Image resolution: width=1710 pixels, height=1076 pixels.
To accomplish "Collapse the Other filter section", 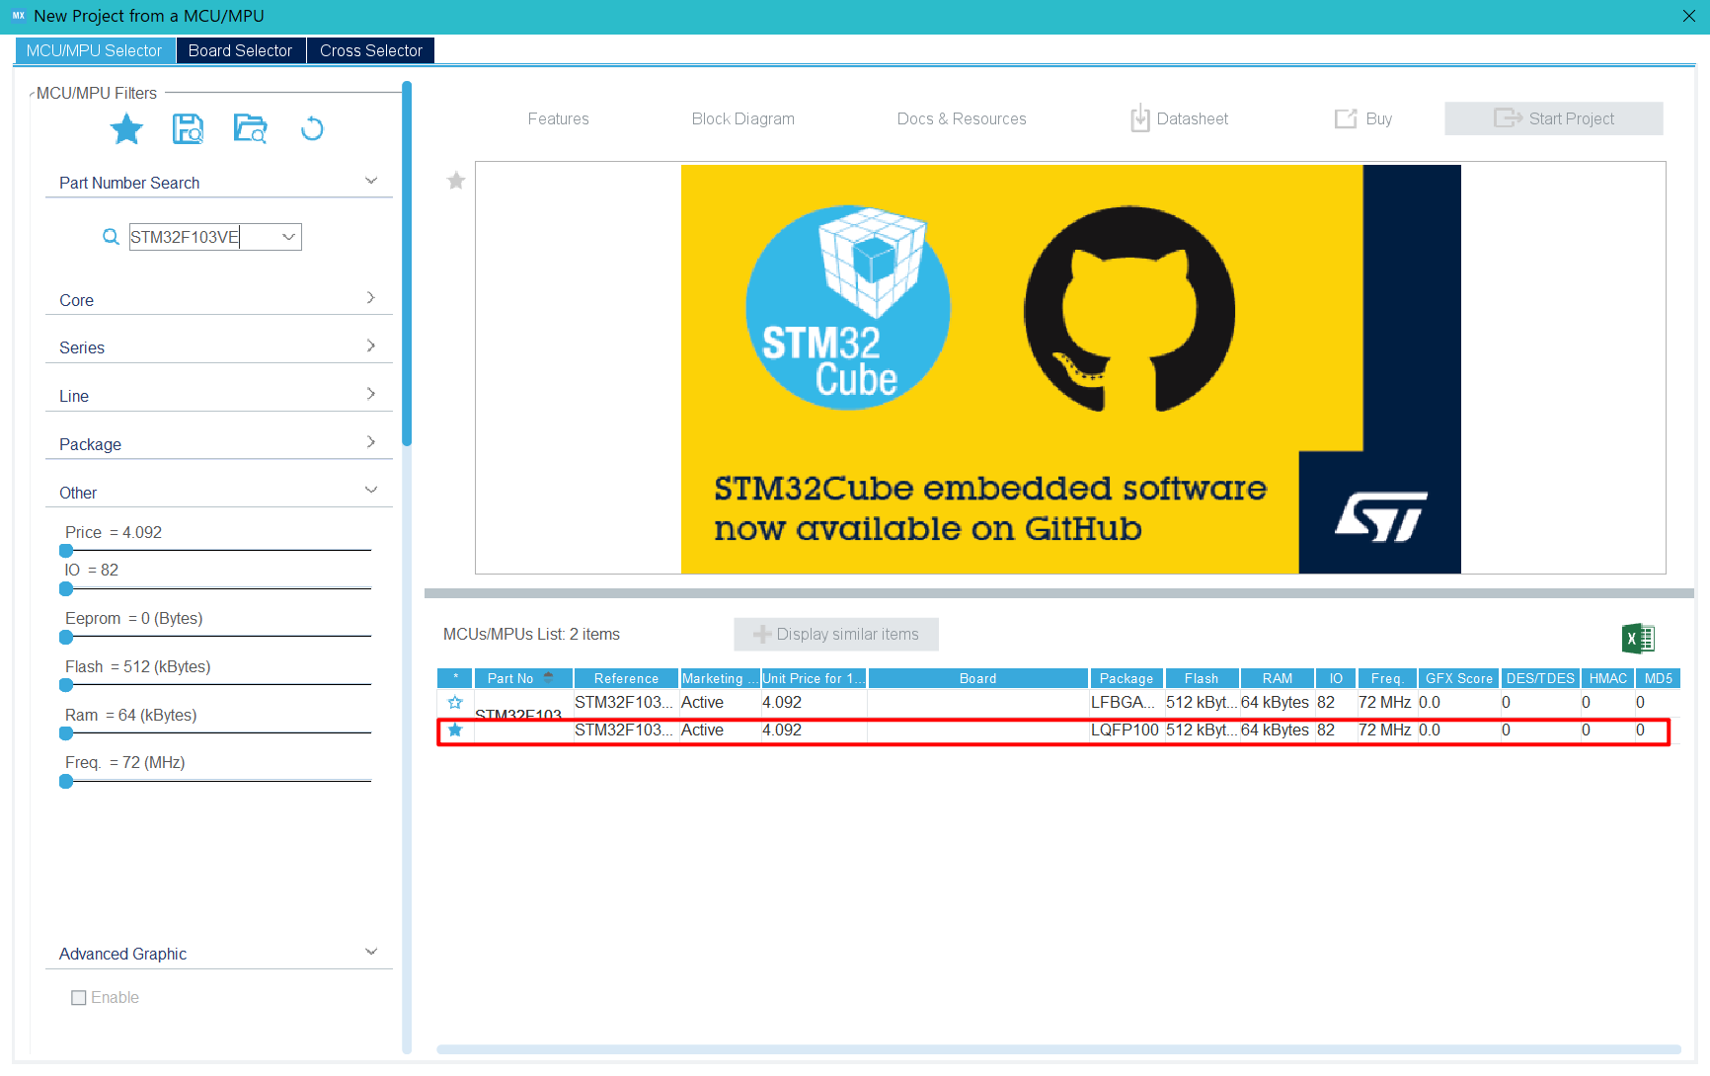I will pos(371,490).
